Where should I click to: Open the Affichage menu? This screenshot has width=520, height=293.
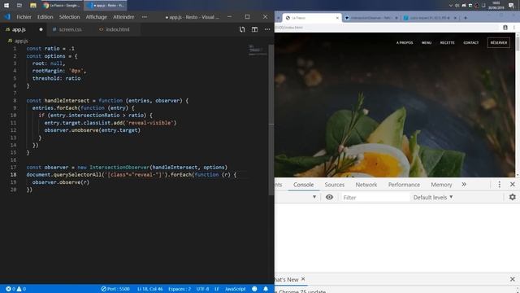tap(96, 17)
